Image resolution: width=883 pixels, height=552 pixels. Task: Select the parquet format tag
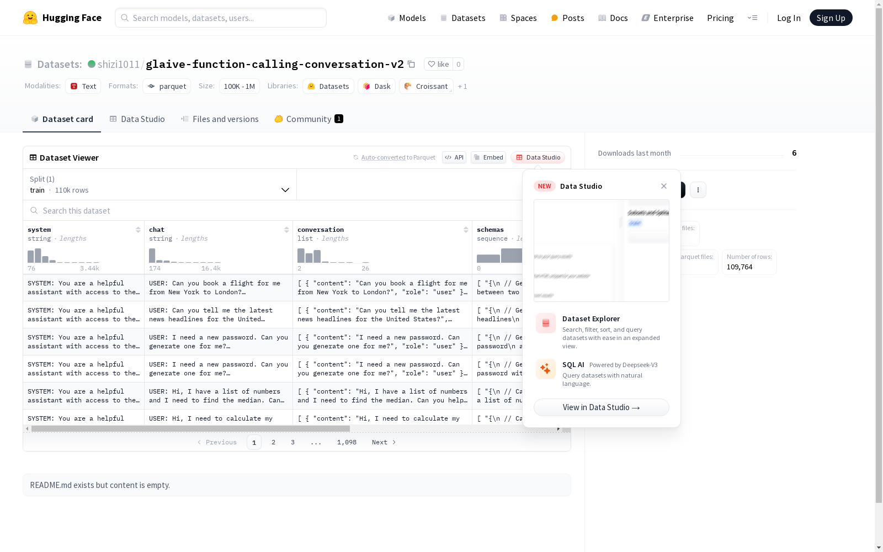(x=167, y=86)
